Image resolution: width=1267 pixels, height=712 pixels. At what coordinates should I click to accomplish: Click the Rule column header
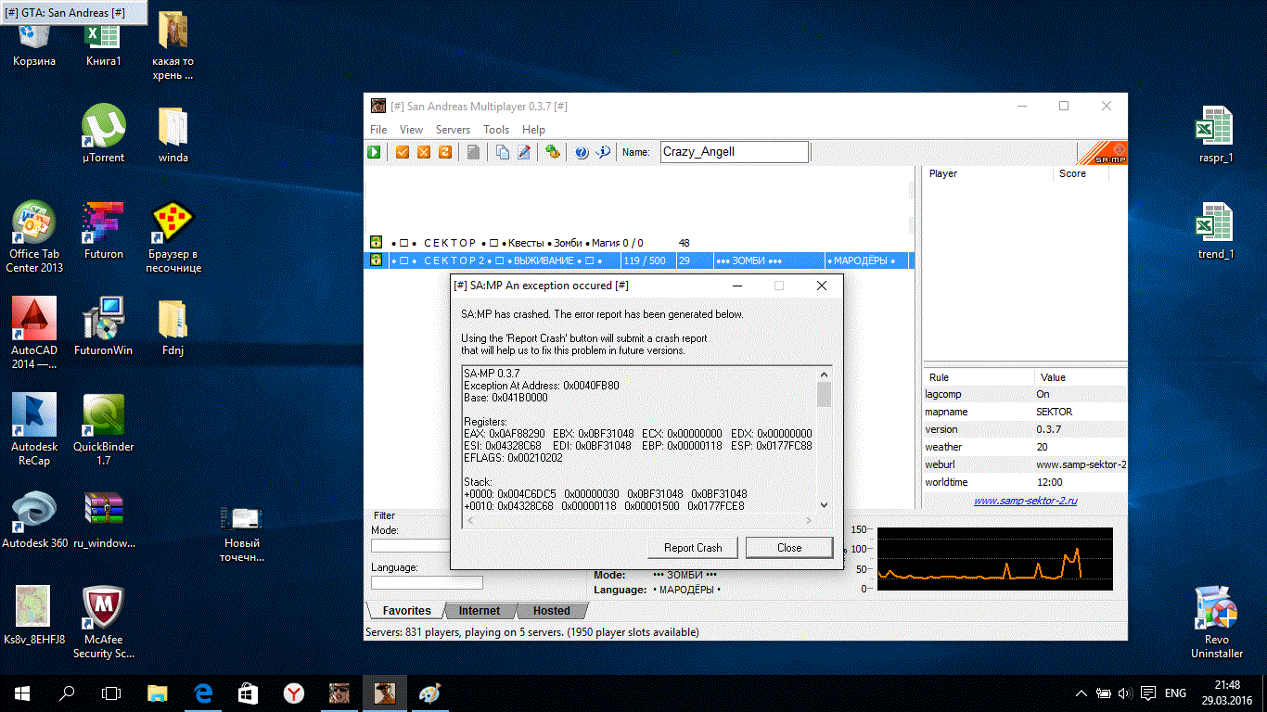[x=979, y=377]
